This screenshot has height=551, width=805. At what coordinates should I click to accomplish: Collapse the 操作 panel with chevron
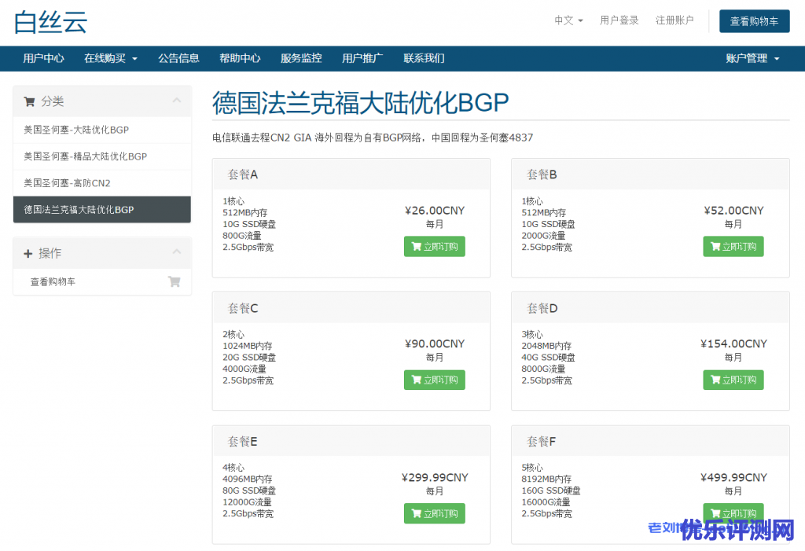coord(177,252)
